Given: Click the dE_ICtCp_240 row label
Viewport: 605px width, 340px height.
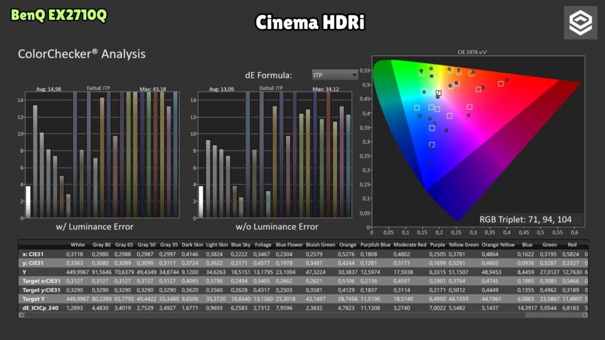Looking at the screenshot, I should [40, 308].
